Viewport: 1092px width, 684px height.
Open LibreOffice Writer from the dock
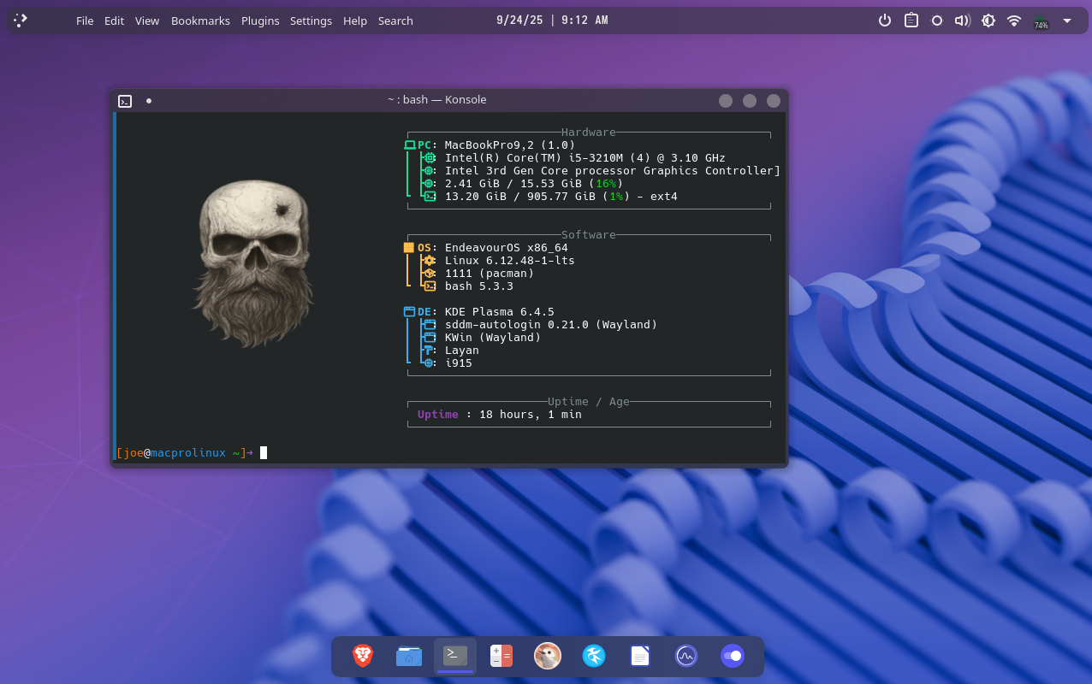click(x=640, y=656)
